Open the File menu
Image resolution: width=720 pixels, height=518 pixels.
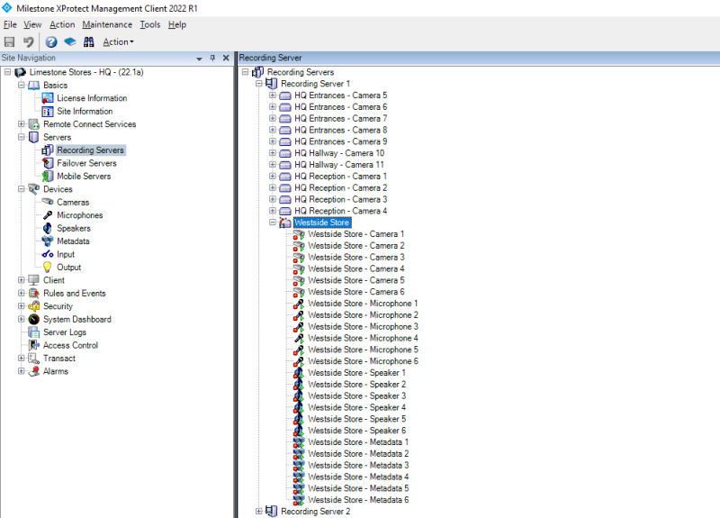[10, 24]
